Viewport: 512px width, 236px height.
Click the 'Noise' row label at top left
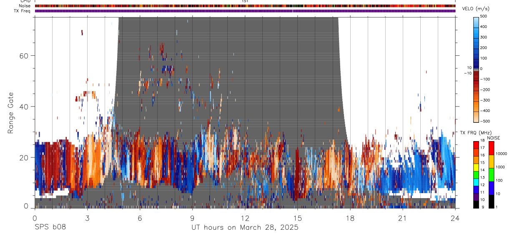[x=25, y=6]
